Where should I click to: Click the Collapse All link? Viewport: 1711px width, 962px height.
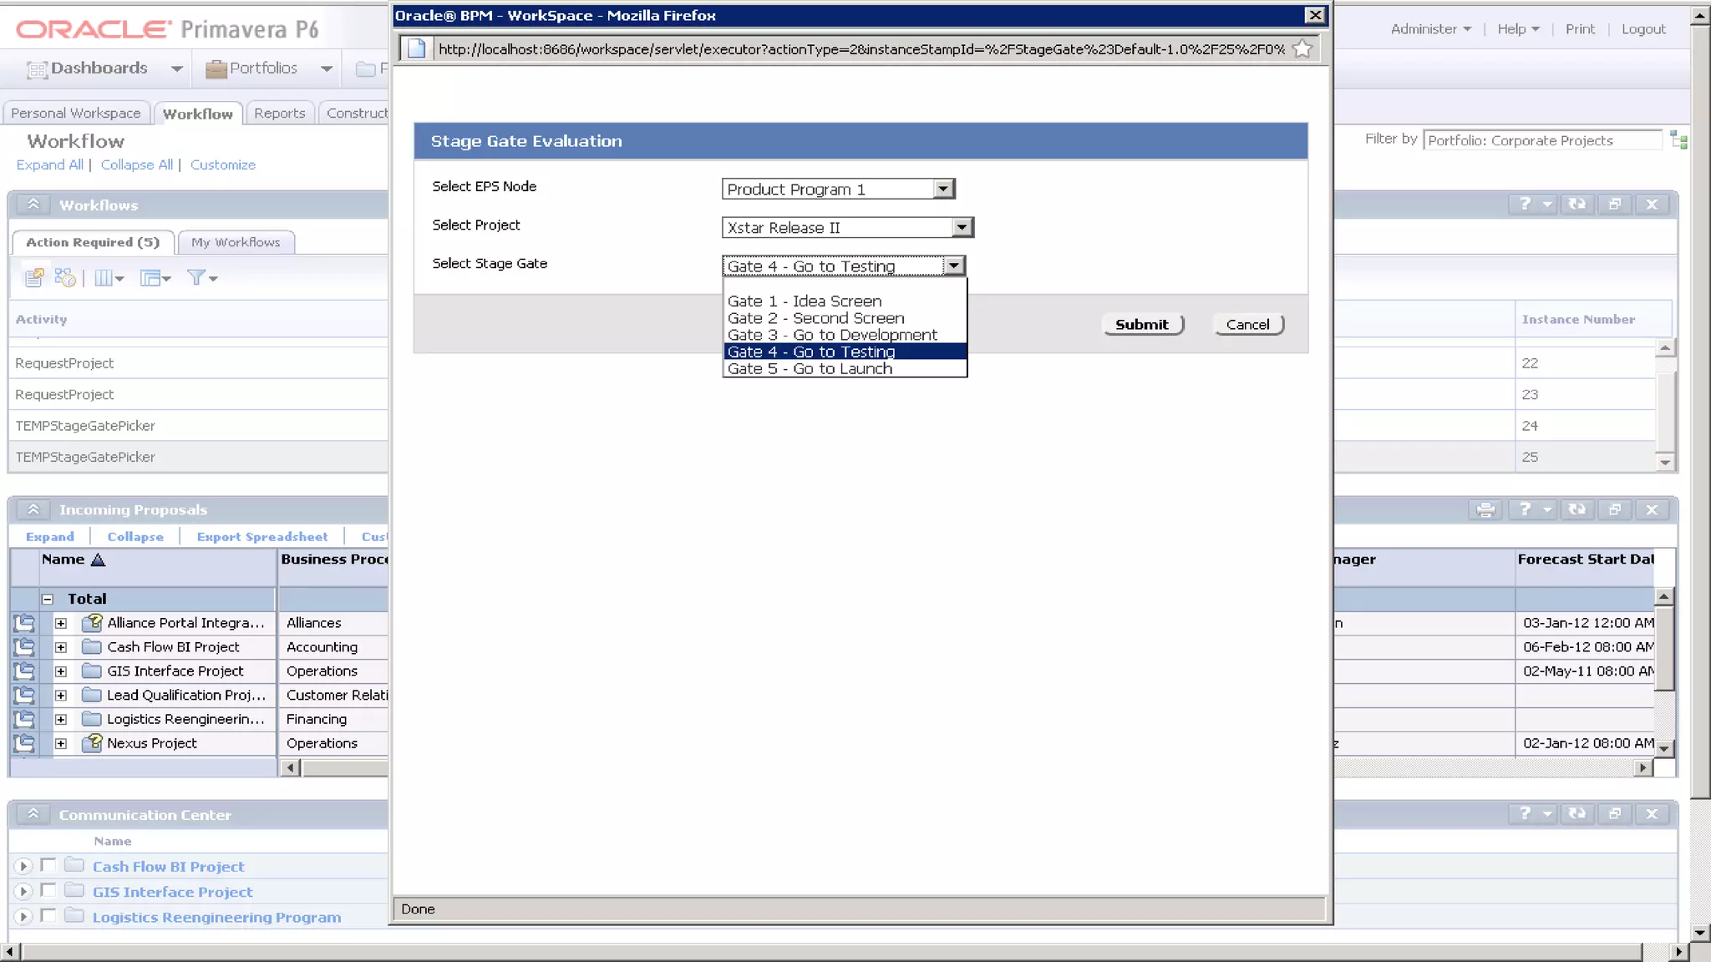click(x=137, y=165)
